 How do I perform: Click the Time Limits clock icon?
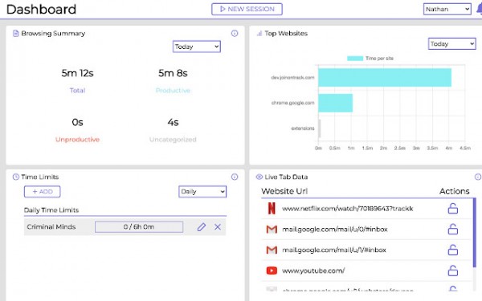[16, 177]
